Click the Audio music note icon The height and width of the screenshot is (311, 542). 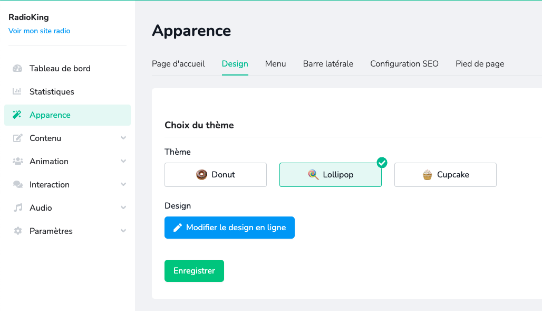(18, 208)
